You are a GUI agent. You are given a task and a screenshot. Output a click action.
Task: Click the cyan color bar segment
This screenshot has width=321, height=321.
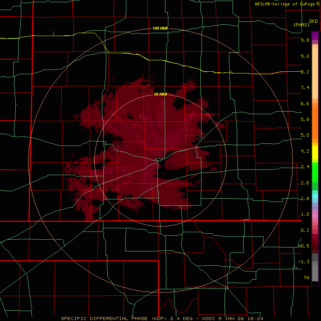tap(315, 196)
